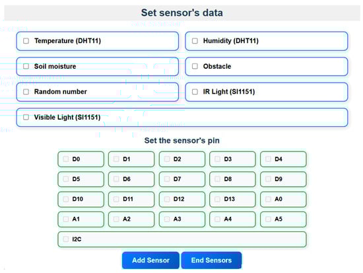Tick the D7 pin checkbox
Viewport: 363px width, 273px height.
point(167,179)
